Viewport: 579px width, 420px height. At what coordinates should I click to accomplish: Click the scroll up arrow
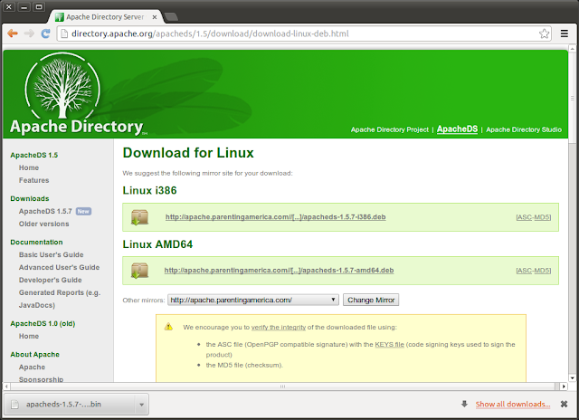pos(572,48)
